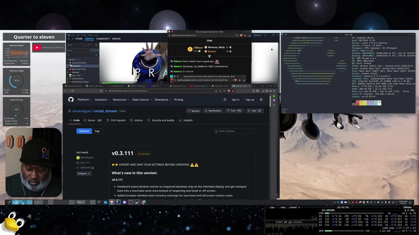Open OBS from the taskbar
The image size is (419, 235).
131,202
